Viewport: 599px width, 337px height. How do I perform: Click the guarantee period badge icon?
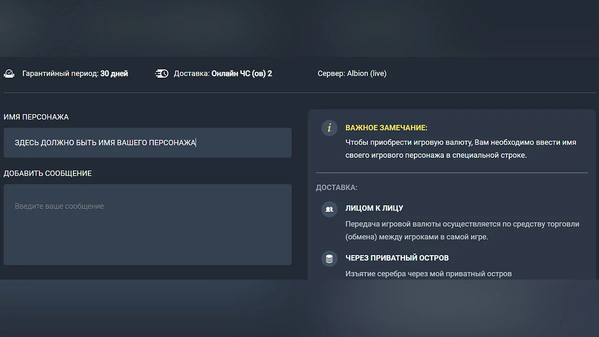pos(9,73)
